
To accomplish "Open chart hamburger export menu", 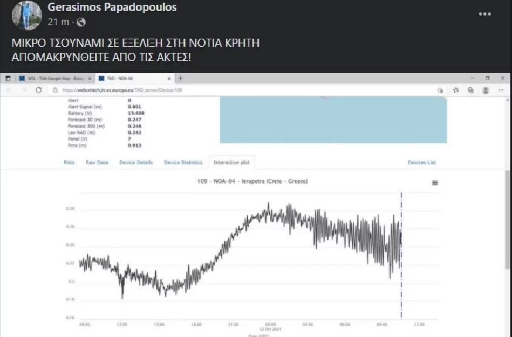I will (435, 183).
